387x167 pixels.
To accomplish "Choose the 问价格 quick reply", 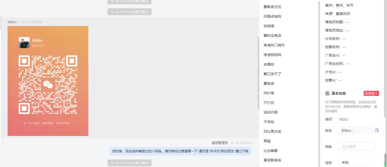I will pos(269,93).
